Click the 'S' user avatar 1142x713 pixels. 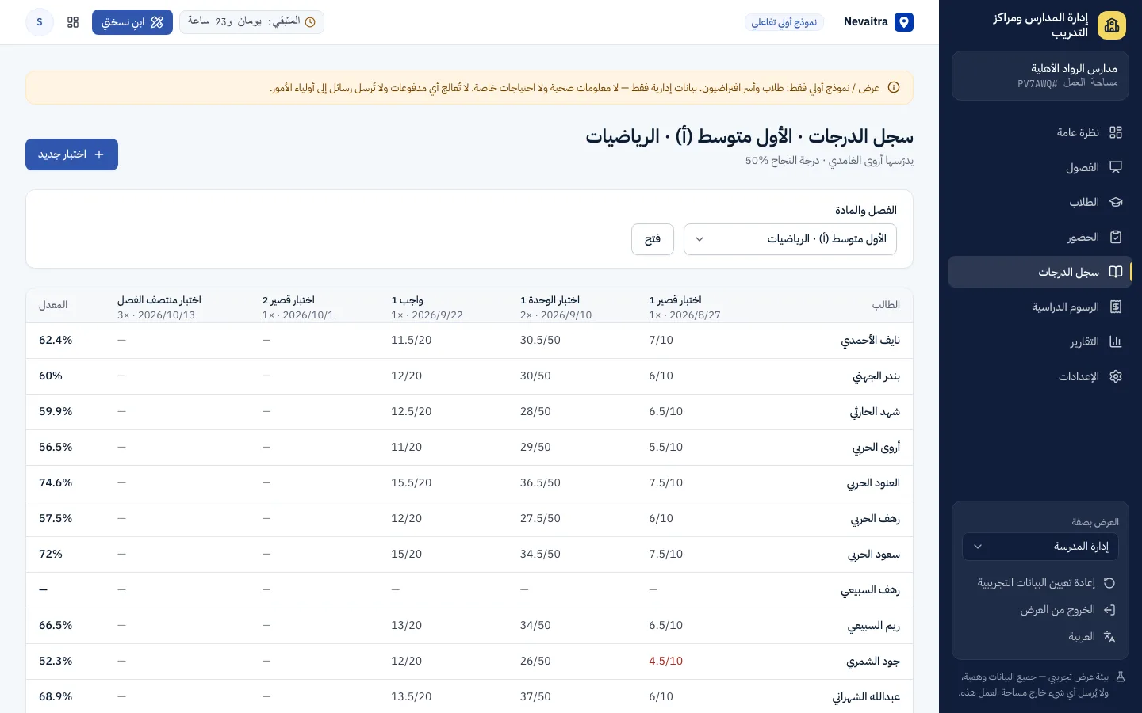tap(40, 22)
